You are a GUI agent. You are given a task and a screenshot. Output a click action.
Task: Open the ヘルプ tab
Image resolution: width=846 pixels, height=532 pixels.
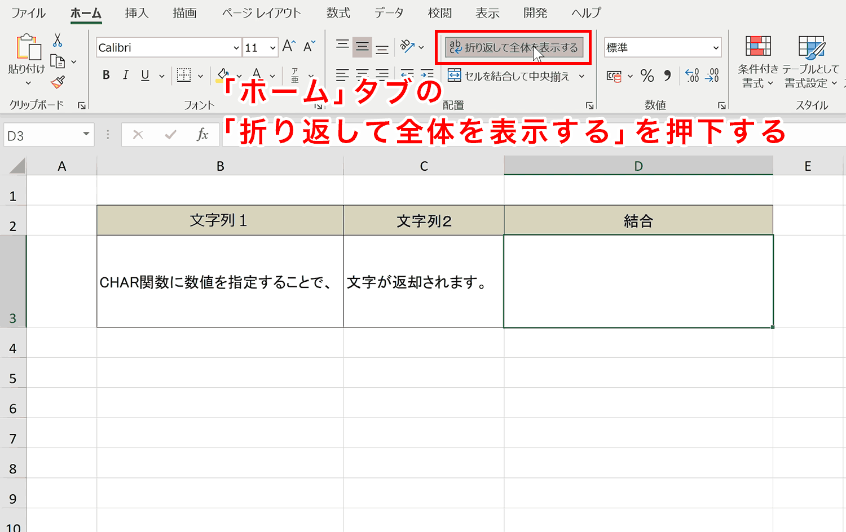pos(586,13)
